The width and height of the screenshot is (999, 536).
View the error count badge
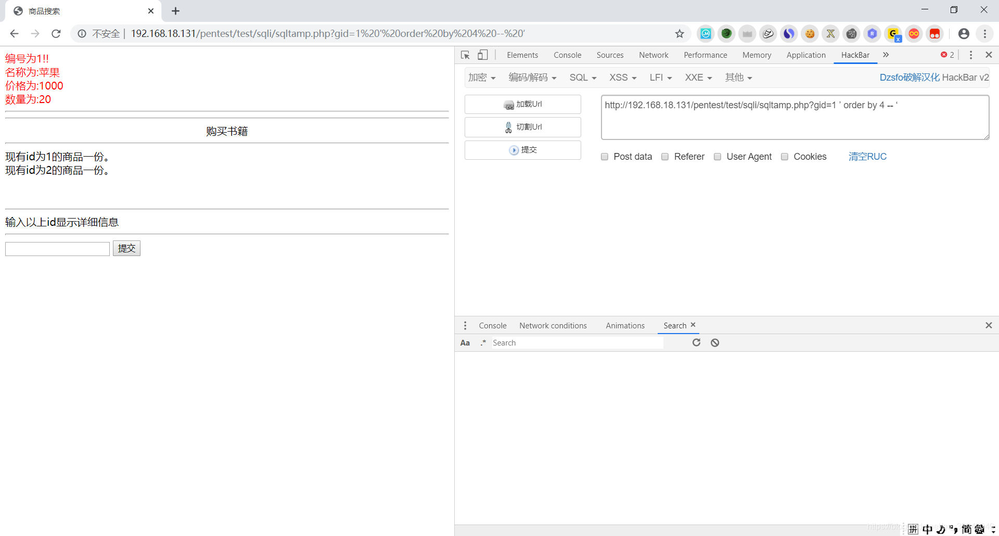click(x=947, y=55)
